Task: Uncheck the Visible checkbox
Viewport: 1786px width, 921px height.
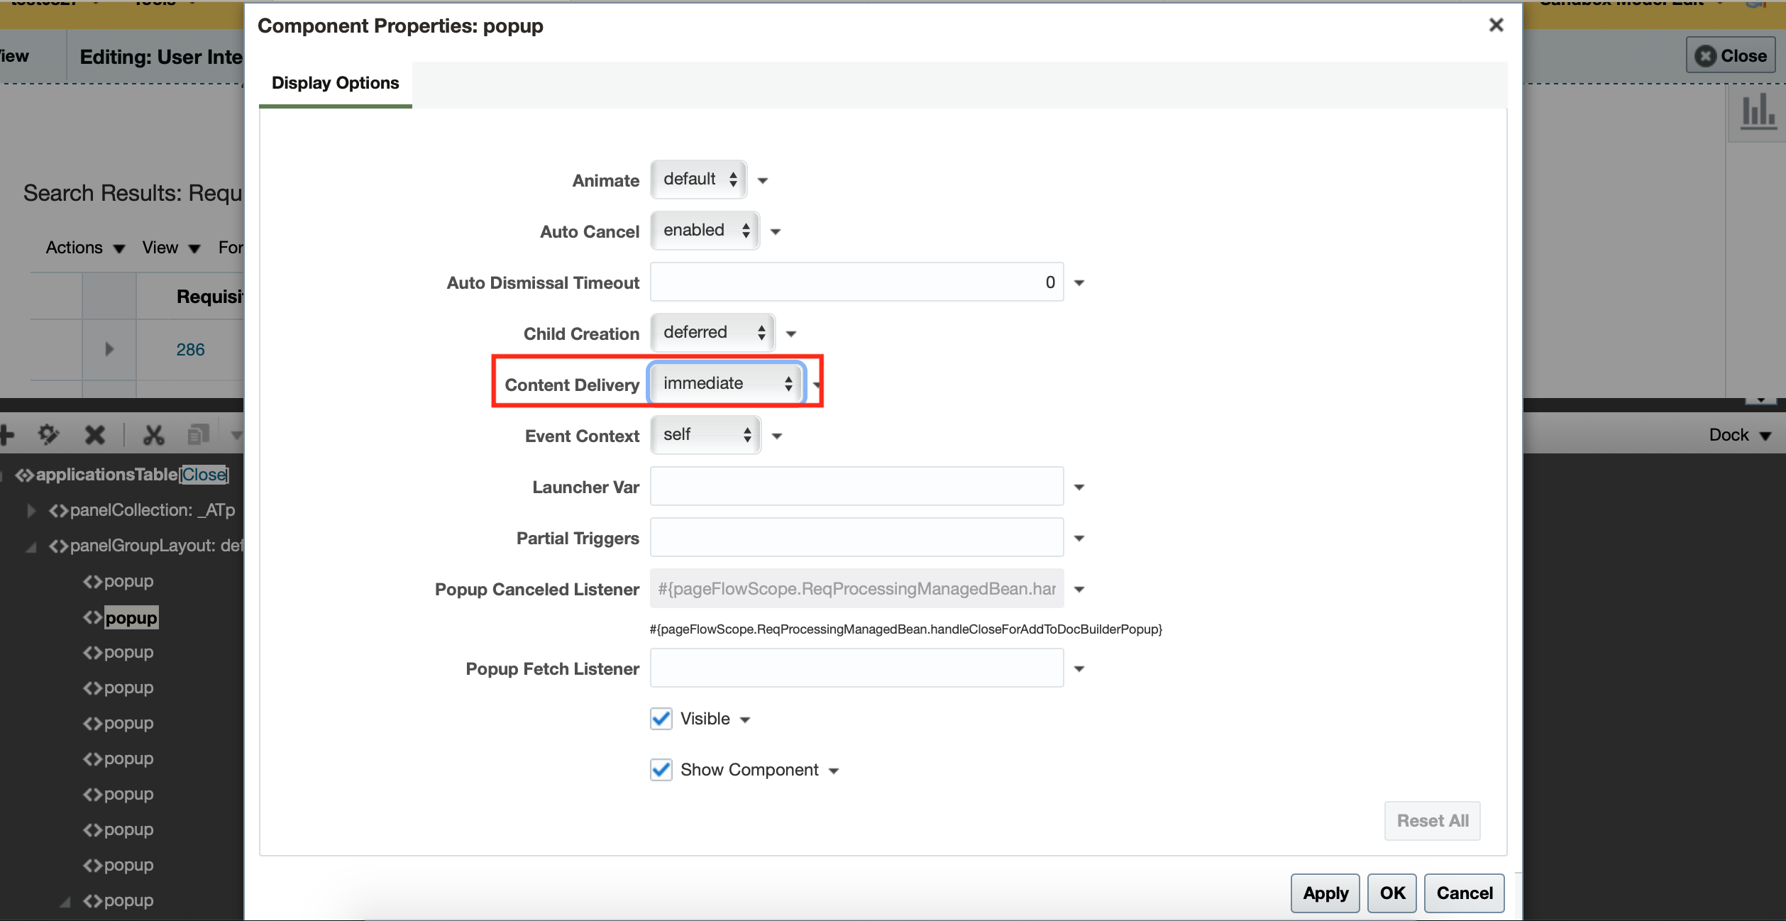Action: coord(660,718)
